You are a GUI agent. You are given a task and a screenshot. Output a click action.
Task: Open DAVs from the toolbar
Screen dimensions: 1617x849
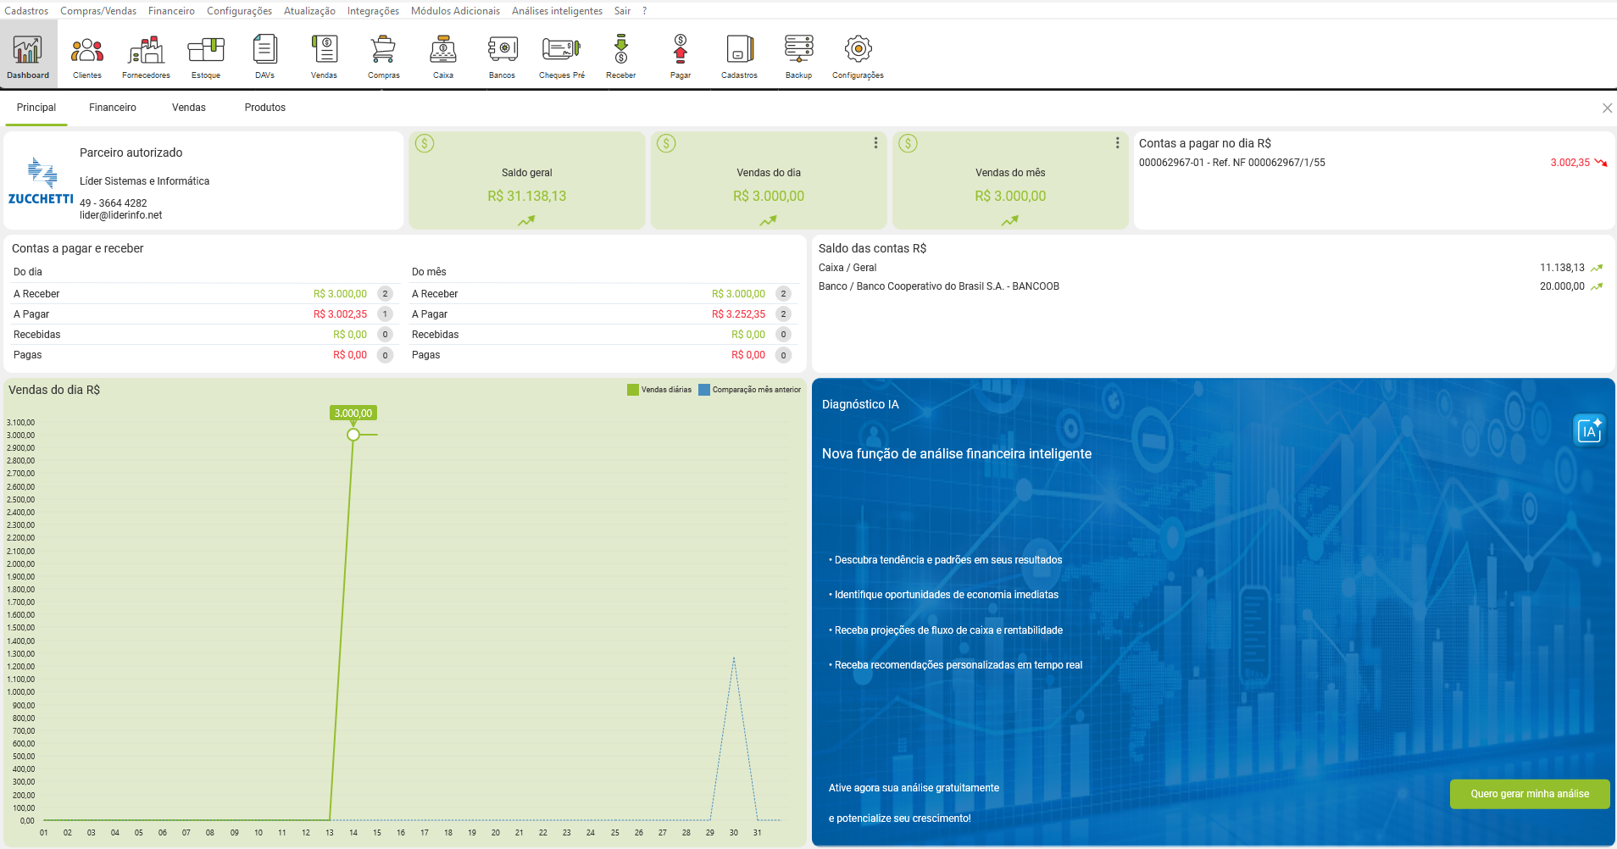(265, 55)
